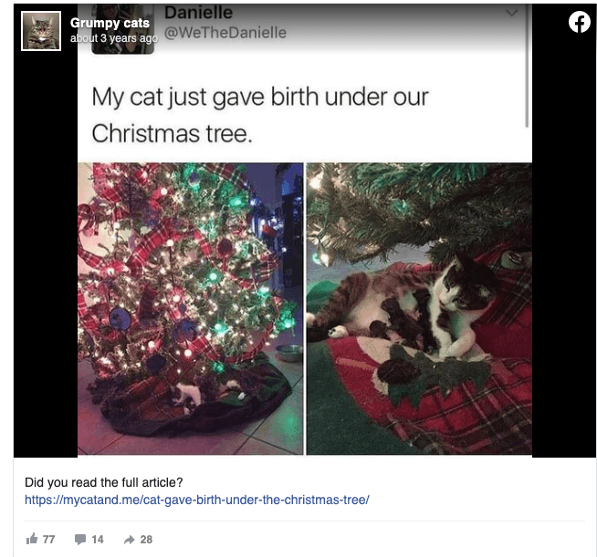Click the tweet screenshot's vertical scrollbar
Screen dimensions: 597x557
(528, 73)
